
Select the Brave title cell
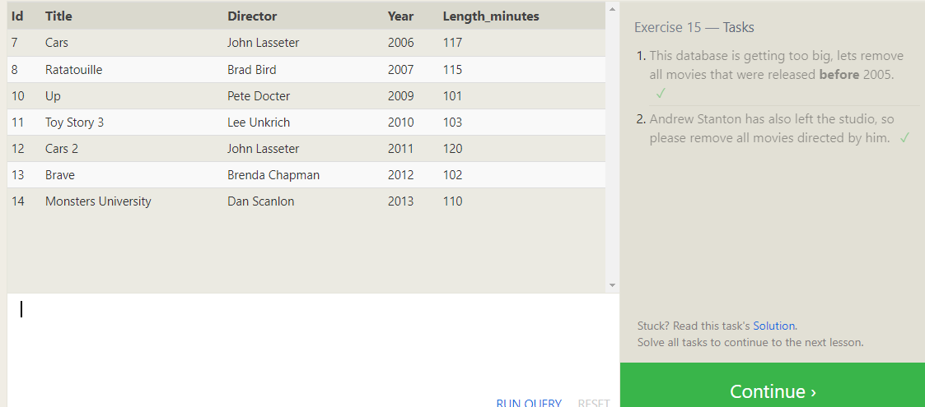(60, 175)
